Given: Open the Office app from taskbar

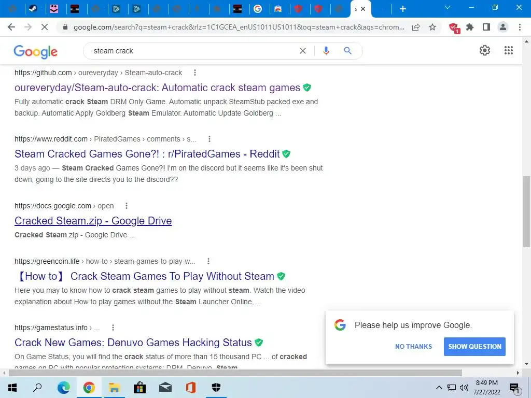Looking at the screenshot, I should pos(191,388).
